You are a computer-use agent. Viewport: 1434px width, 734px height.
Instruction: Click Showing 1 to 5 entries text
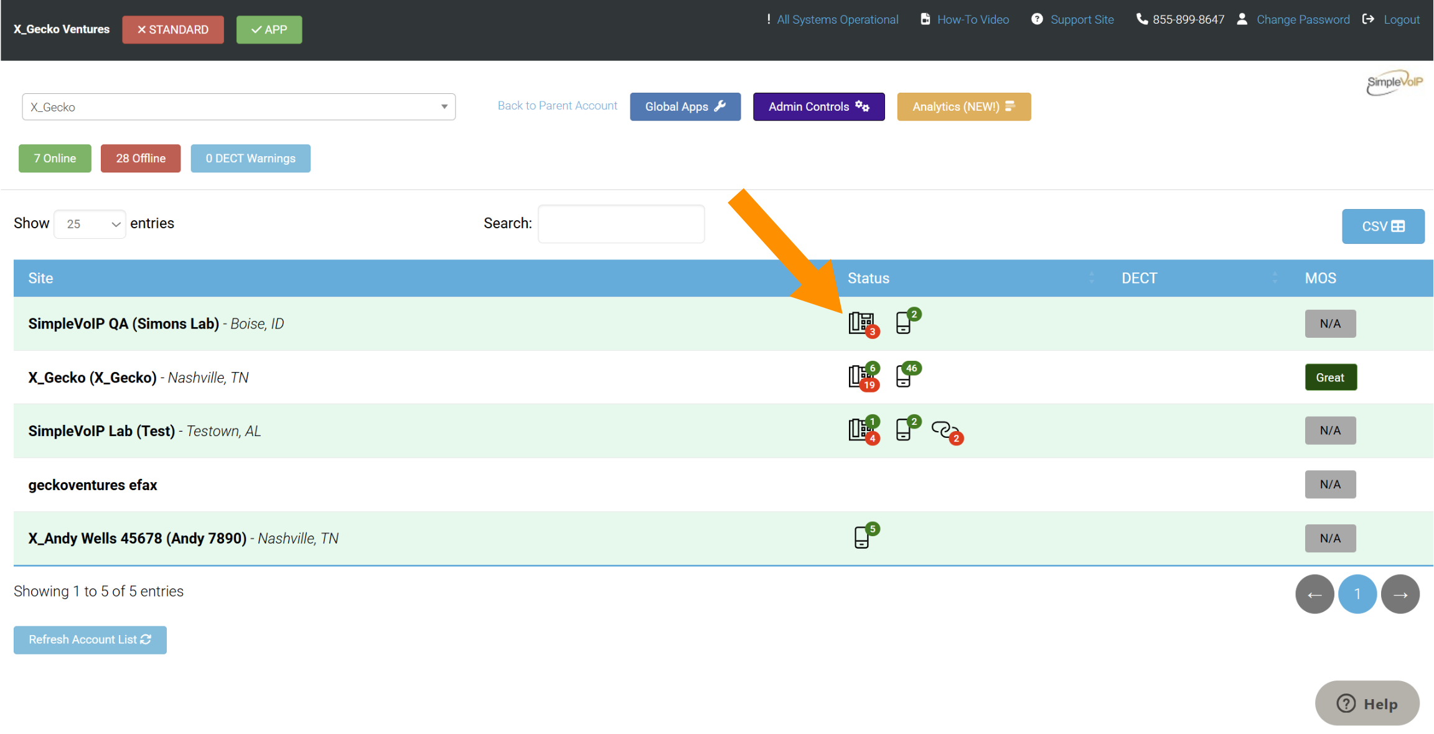(98, 591)
